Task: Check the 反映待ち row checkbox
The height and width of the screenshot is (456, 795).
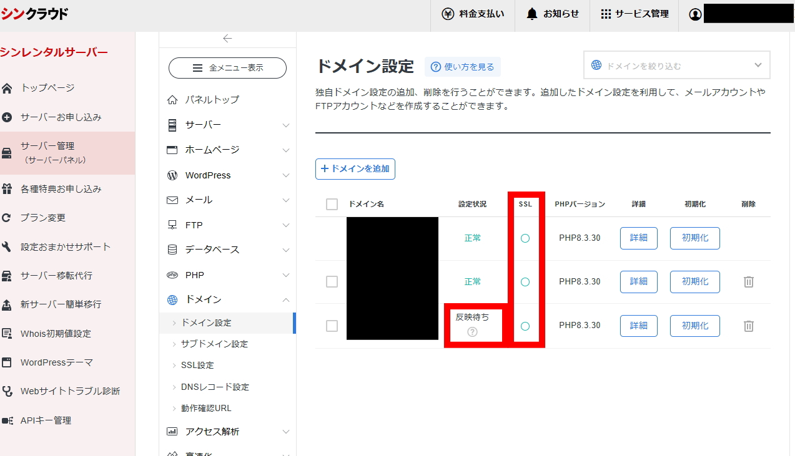Action: [332, 326]
